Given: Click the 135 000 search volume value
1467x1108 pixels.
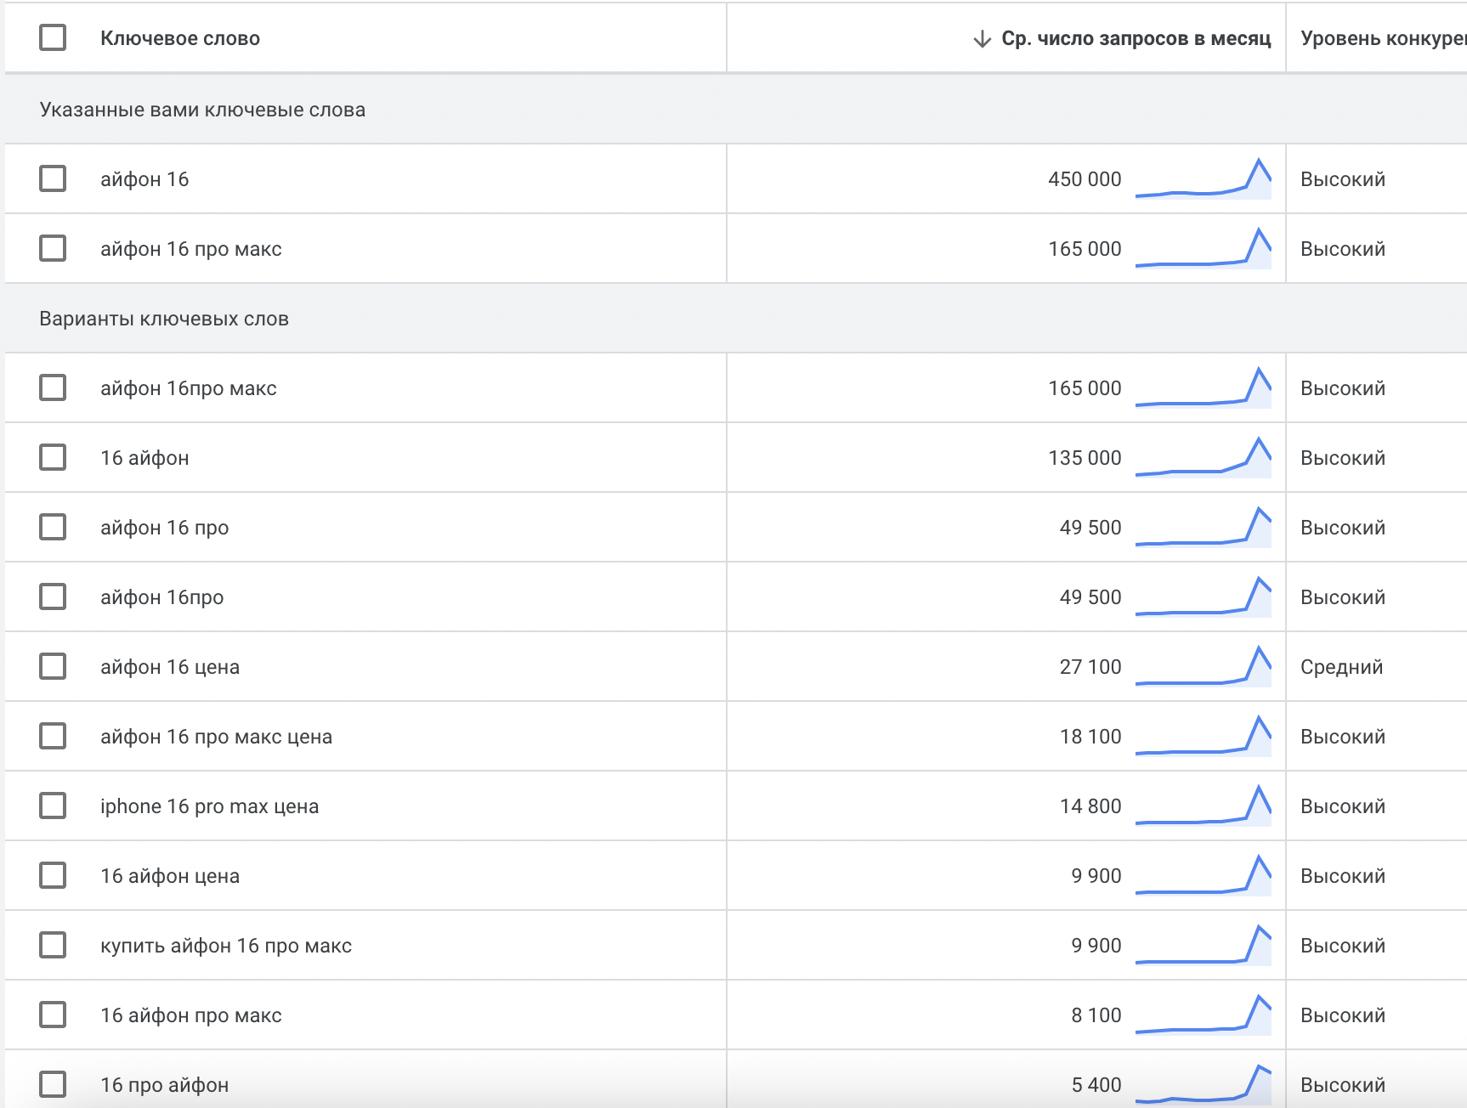Looking at the screenshot, I should tap(1085, 458).
